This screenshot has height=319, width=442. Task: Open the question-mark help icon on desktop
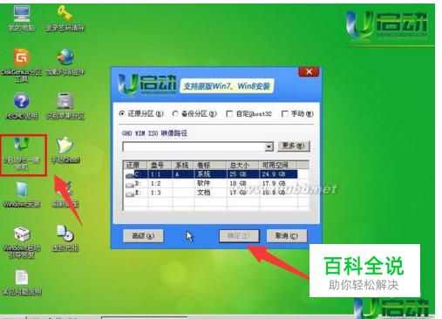[x=22, y=105]
